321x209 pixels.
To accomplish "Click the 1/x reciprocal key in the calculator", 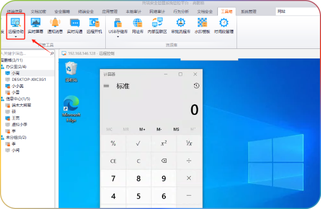I will click(x=189, y=143).
